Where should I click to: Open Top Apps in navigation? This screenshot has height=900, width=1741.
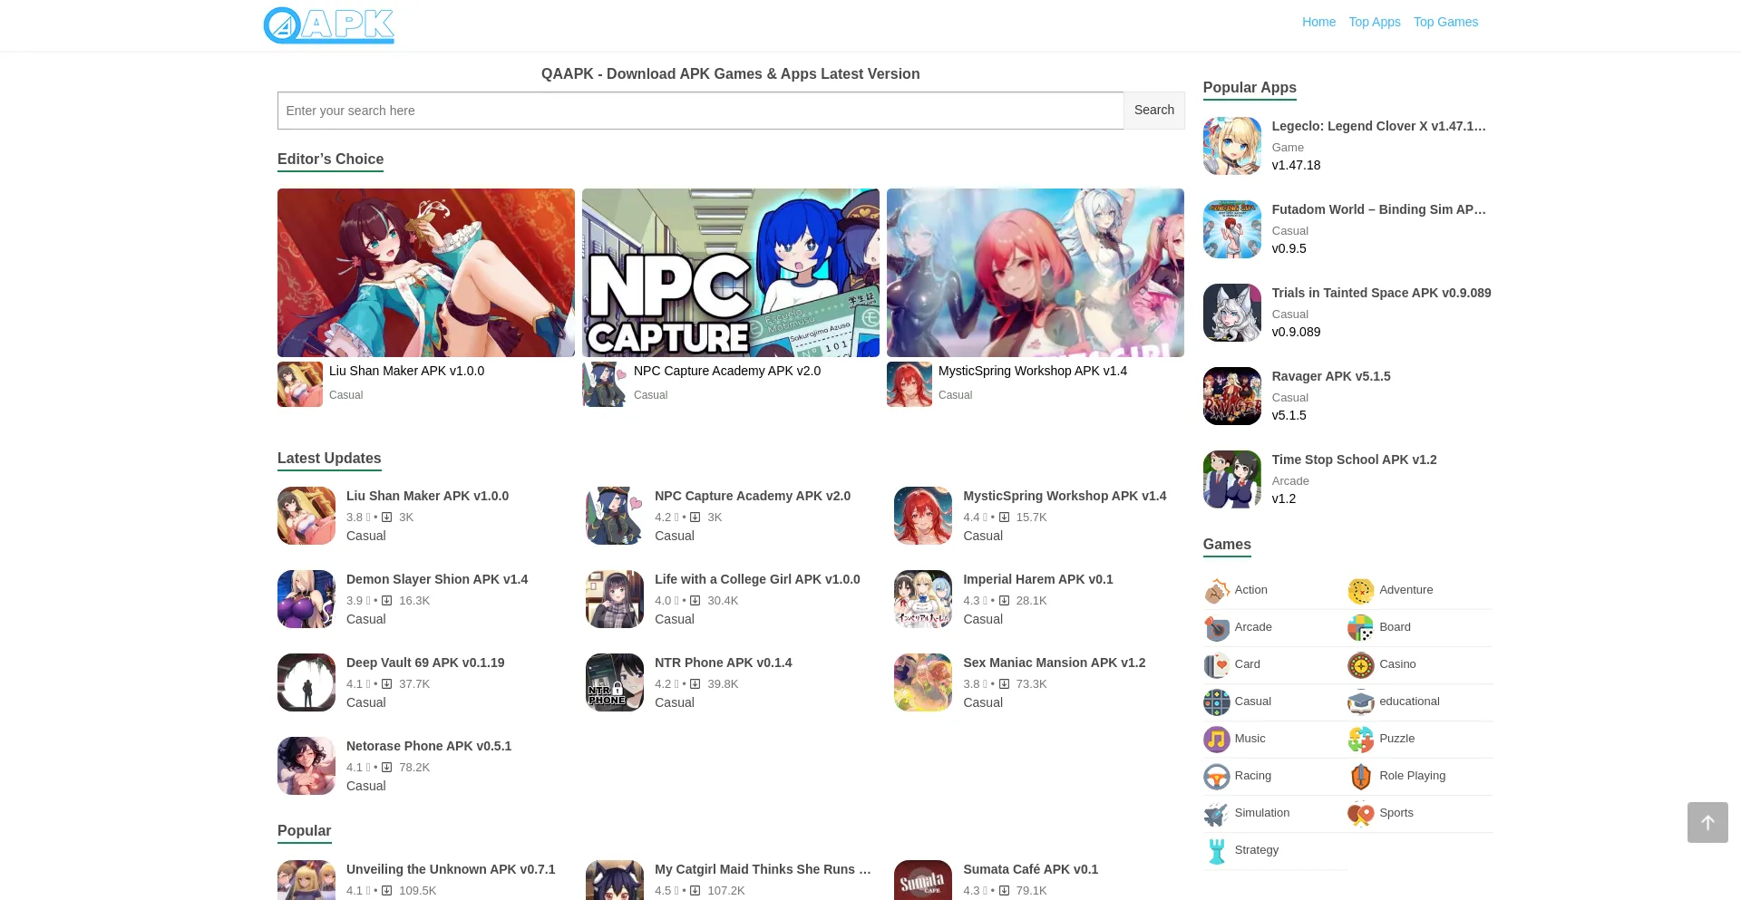point(1374,22)
